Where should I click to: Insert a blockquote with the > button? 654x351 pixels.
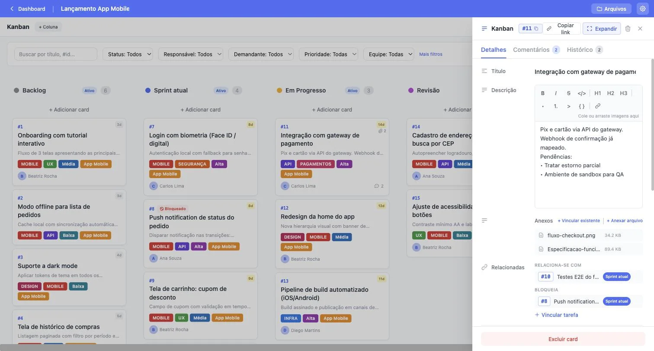coord(569,106)
